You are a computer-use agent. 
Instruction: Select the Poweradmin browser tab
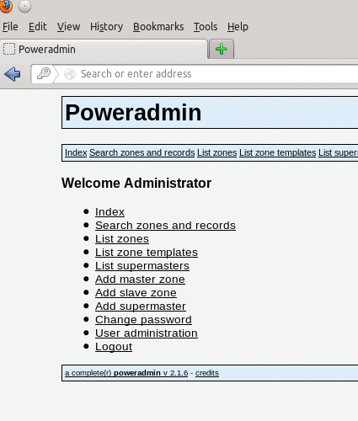pyautogui.click(x=104, y=49)
